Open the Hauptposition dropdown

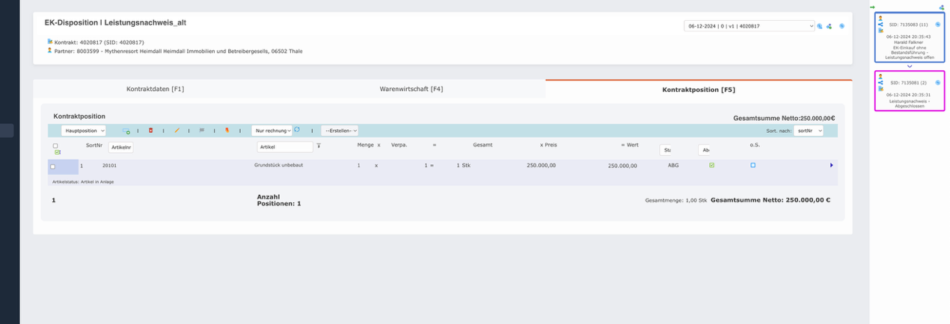(x=83, y=131)
